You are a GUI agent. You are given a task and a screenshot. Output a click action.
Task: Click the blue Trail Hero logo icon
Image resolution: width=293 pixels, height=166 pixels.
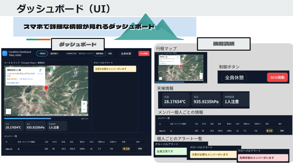click(x=5, y=53)
